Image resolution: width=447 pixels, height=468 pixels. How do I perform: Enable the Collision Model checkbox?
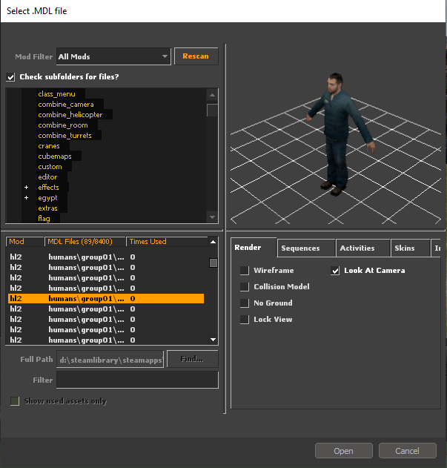coord(245,287)
